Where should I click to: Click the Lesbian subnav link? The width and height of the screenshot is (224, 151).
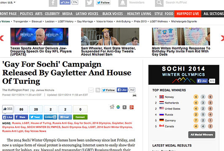pyautogui.click(x=50, y=21)
